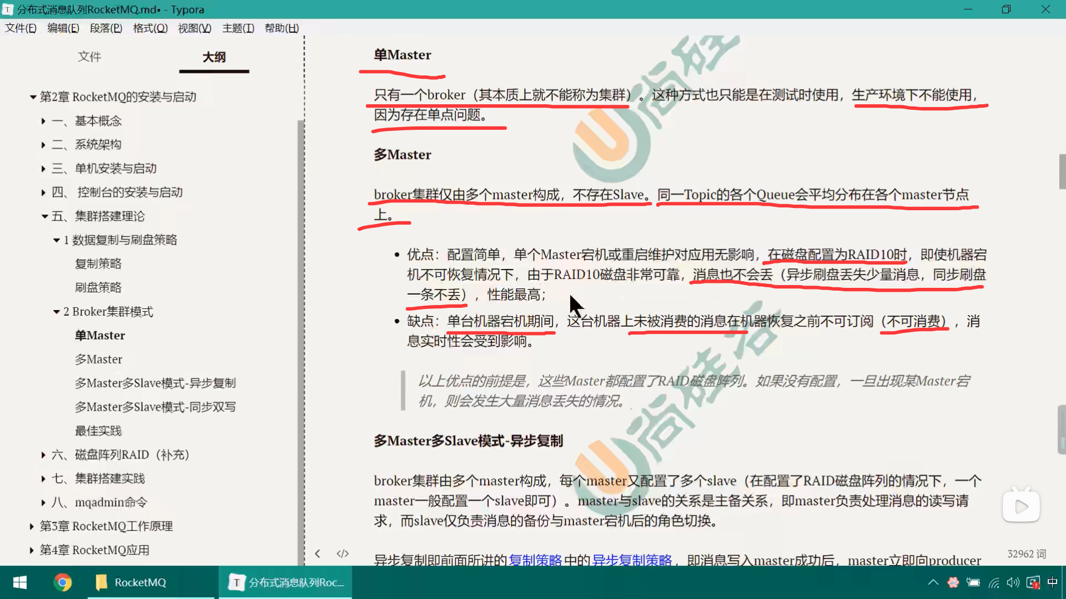Open Windows Start menu

(20, 582)
